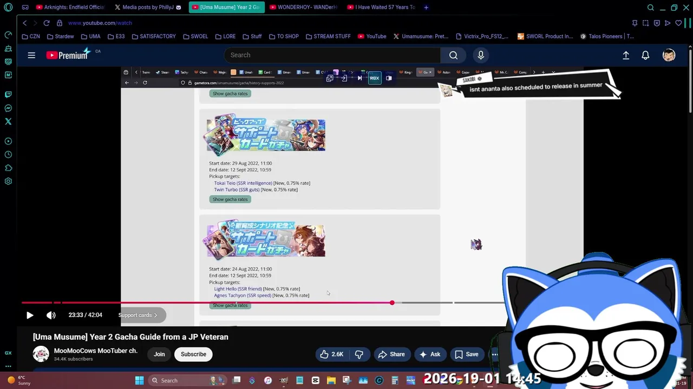Open the Talos Pioneers bookmark
This screenshot has width=693, height=389.
[606, 36]
